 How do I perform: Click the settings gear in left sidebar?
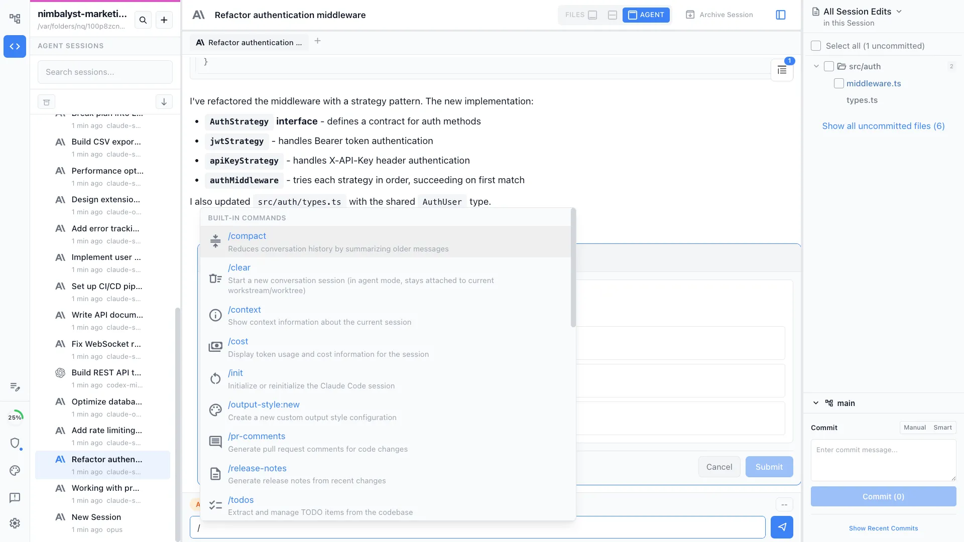pos(15,523)
